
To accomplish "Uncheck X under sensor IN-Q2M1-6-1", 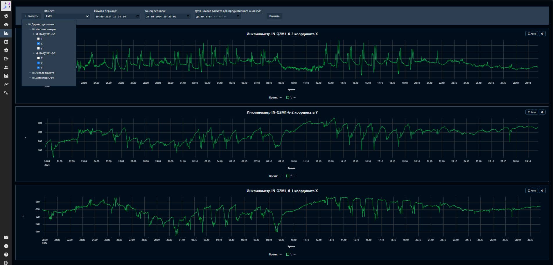I will (x=38, y=44).
